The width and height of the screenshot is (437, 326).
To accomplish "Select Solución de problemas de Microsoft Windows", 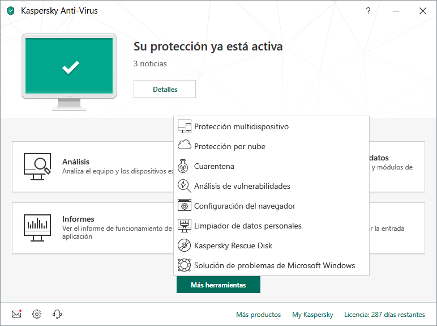I will click(275, 265).
